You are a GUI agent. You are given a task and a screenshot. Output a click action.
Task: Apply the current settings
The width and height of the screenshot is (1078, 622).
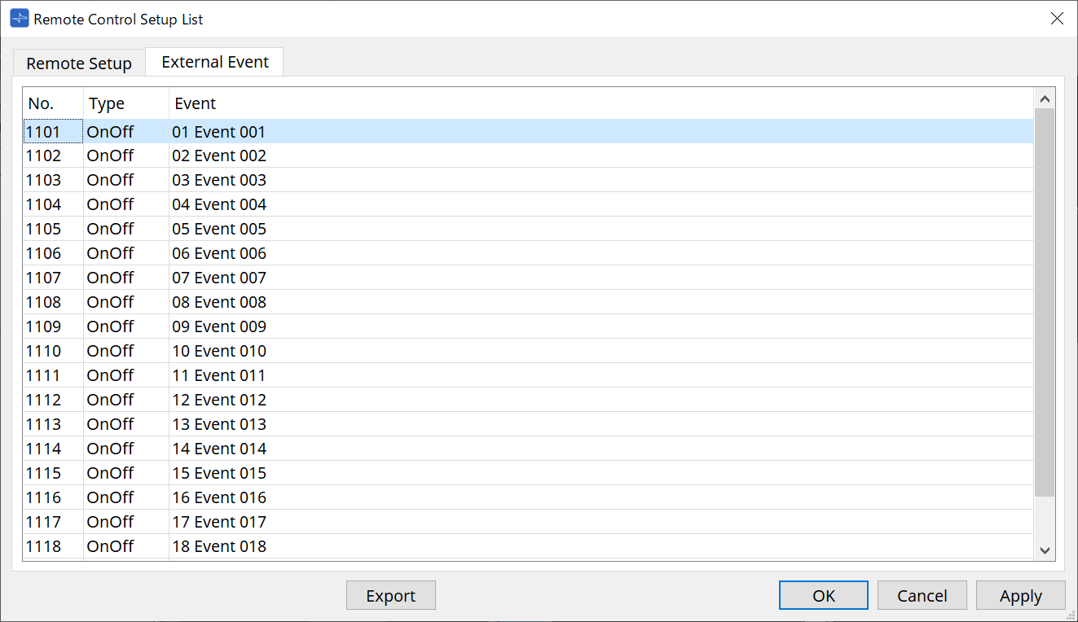[x=1020, y=595]
